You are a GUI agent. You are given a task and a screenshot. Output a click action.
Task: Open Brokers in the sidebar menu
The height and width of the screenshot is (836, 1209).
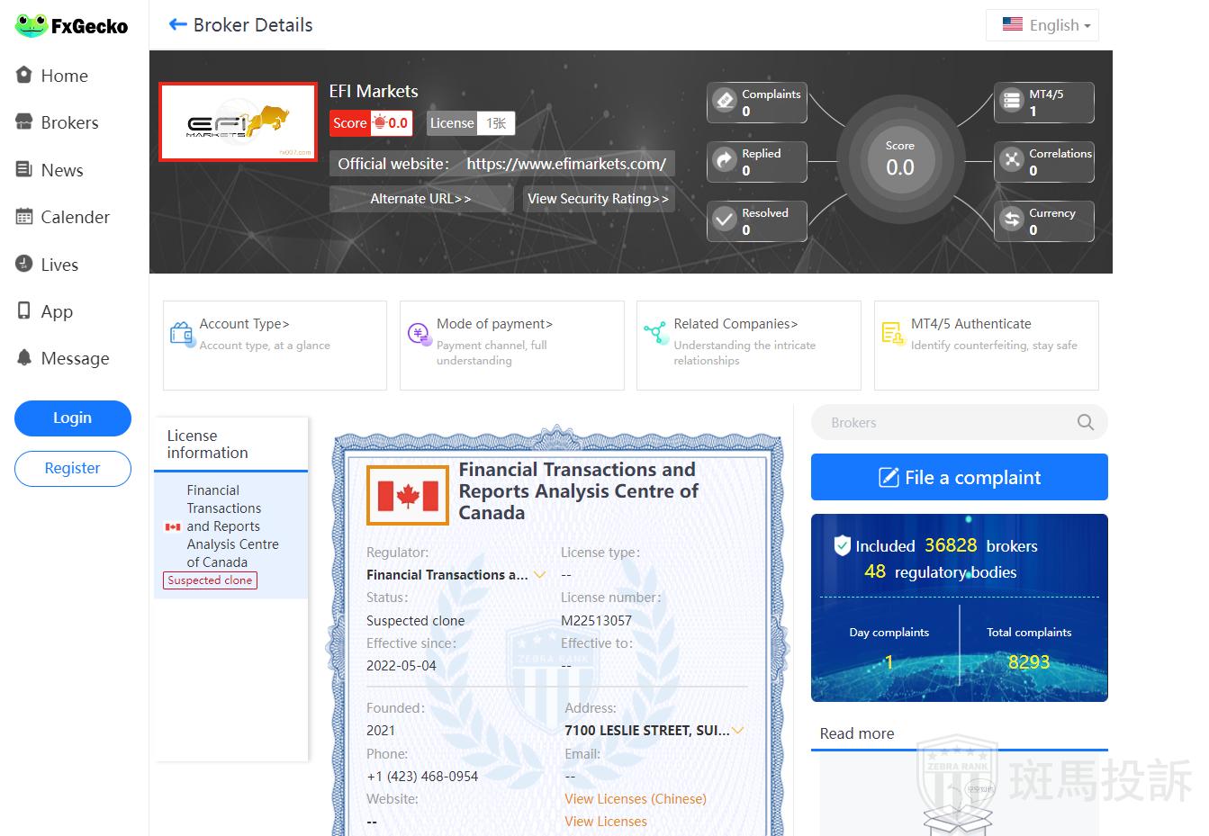tap(69, 123)
